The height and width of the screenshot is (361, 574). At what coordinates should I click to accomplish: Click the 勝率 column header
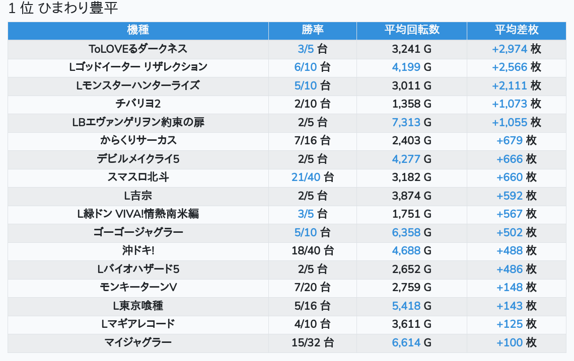[312, 30]
